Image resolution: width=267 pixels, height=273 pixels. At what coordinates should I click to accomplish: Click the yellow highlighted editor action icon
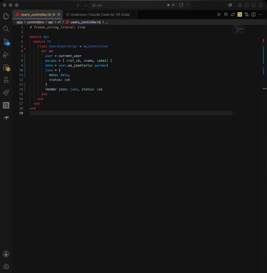pos(240,15)
